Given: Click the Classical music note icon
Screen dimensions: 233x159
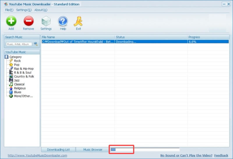Looking at the screenshot, I should (11, 84).
